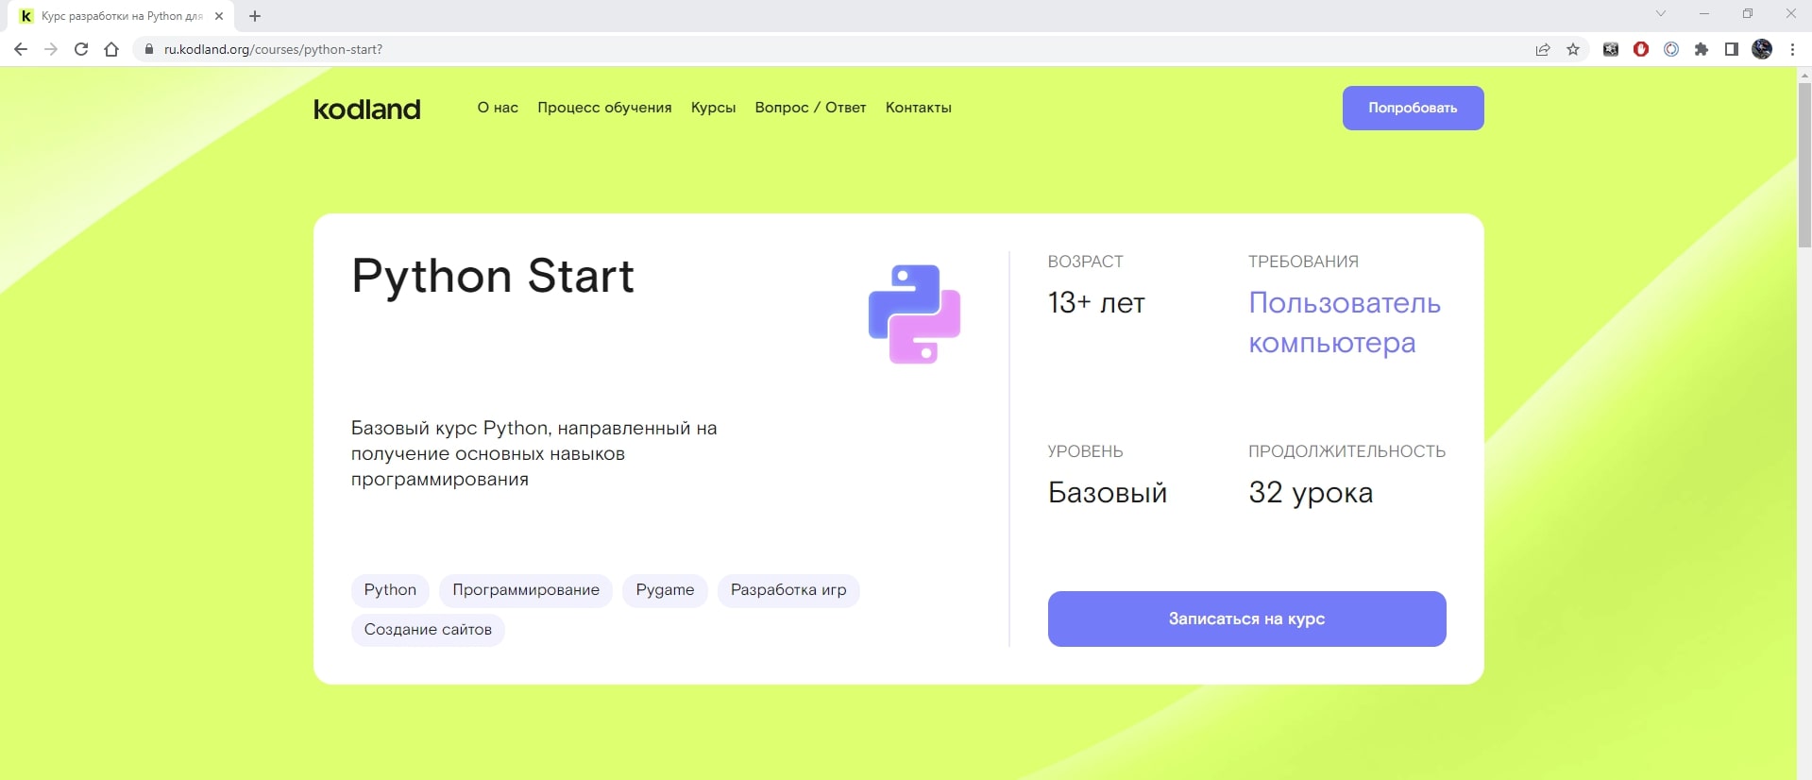This screenshot has width=1812, height=780.
Task: Click the ТРЕБОВАНИЯ label
Action: tap(1303, 262)
